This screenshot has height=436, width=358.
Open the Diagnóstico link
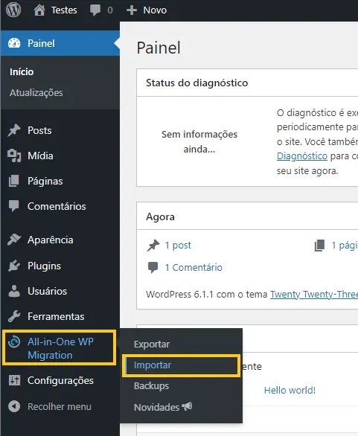click(x=302, y=156)
